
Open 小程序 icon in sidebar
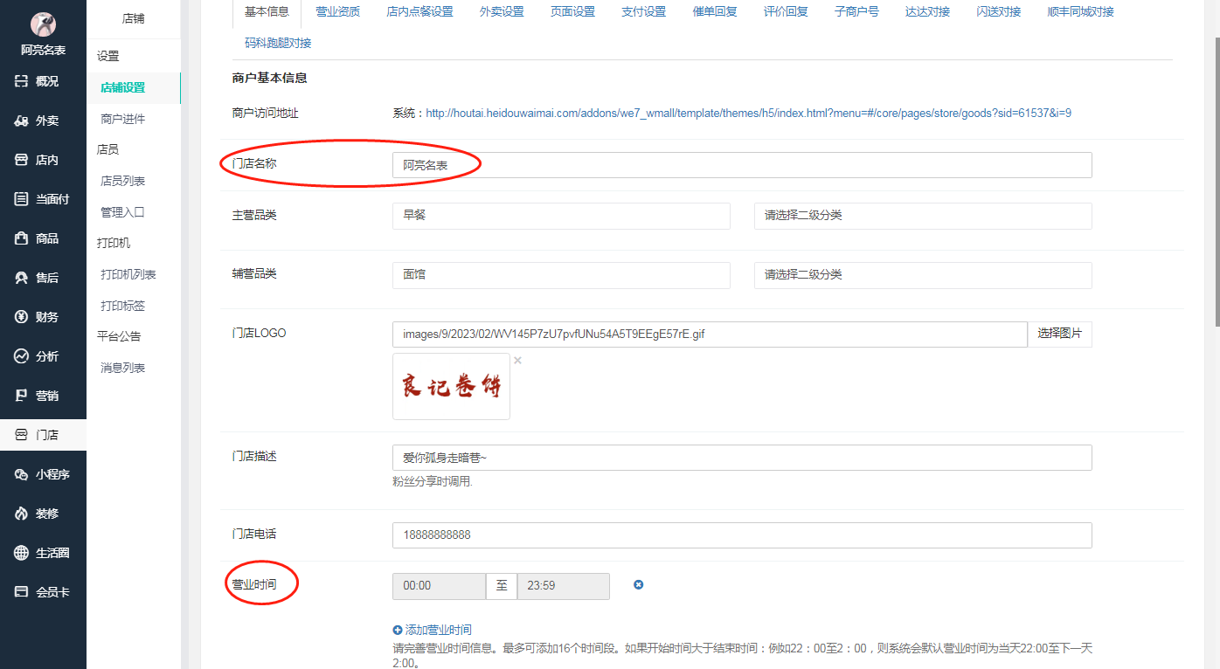click(22, 474)
